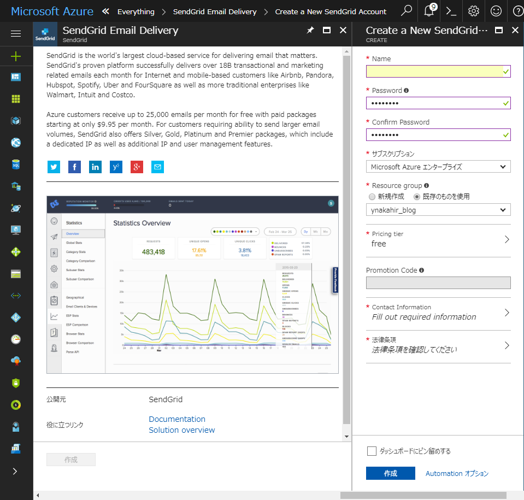Select 新規作成 radio for resource group

coord(372,197)
